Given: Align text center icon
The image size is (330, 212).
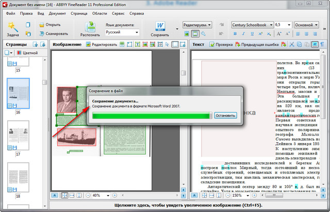Looking at the screenshot, I should [306, 33].
